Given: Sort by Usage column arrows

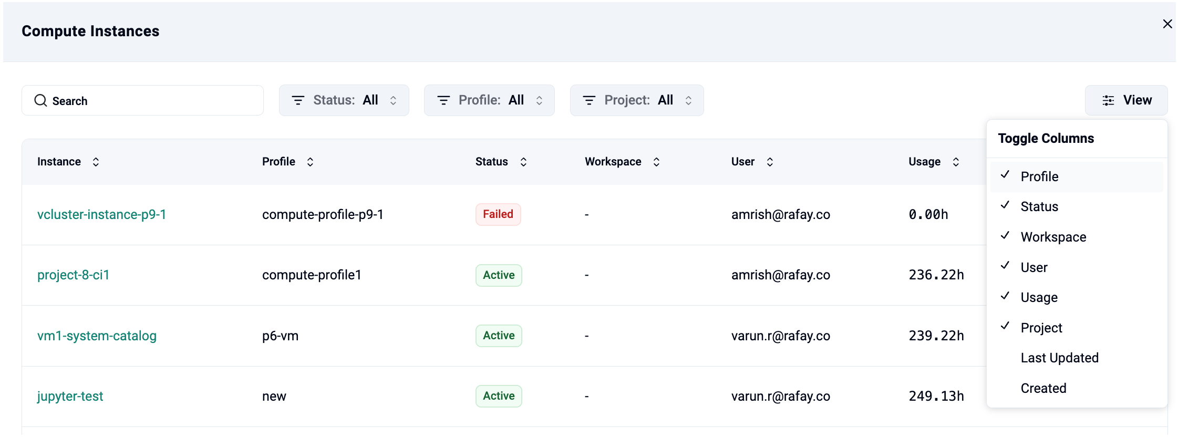Looking at the screenshot, I should pyautogui.click(x=956, y=162).
